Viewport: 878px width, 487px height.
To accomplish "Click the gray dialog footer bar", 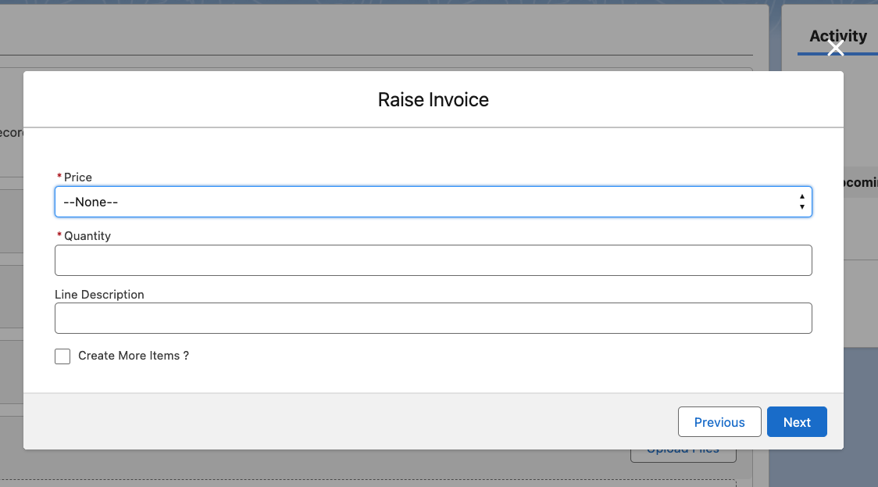I will pyautogui.click(x=352, y=421).
